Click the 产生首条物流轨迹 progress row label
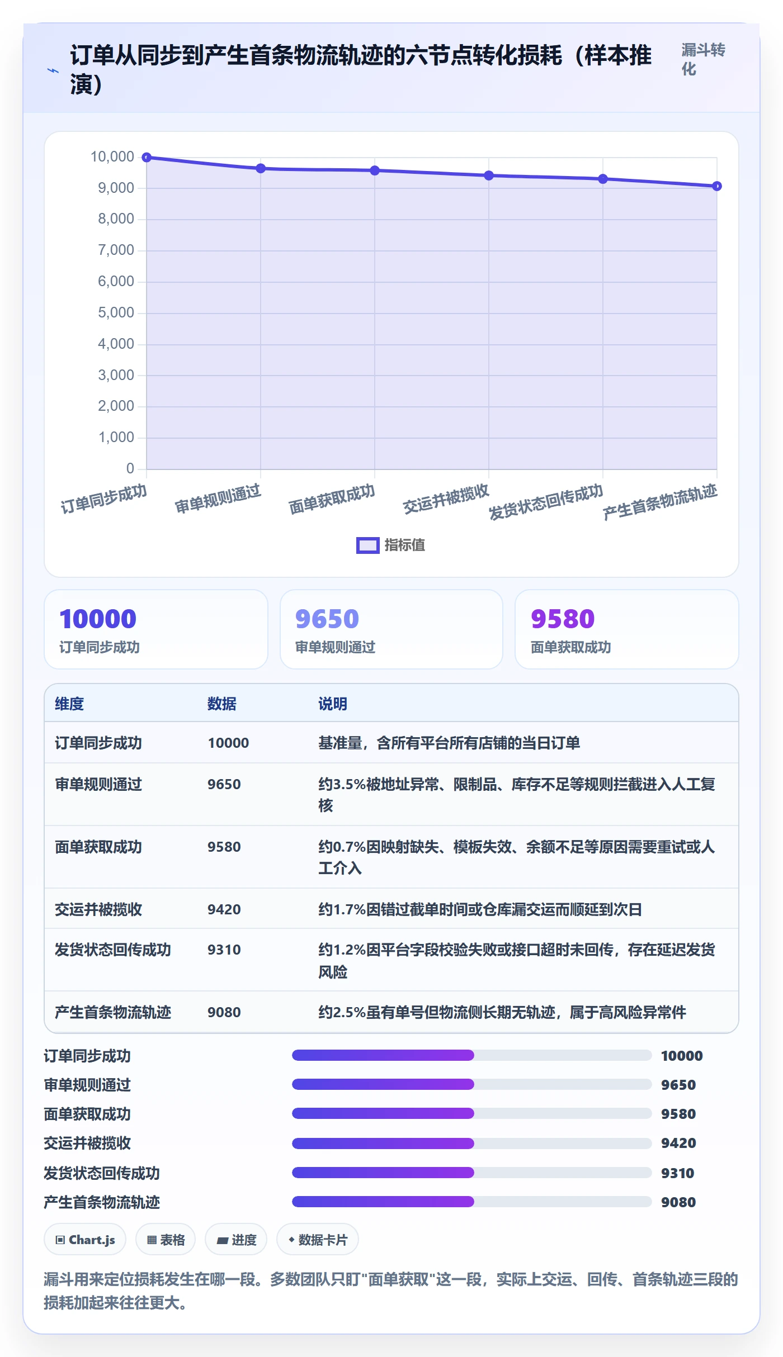This screenshot has width=783, height=1357. [x=102, y=1202]
